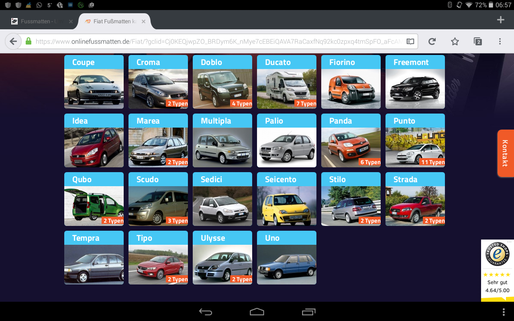Open Android recent apps button

[x=308, y=312]
